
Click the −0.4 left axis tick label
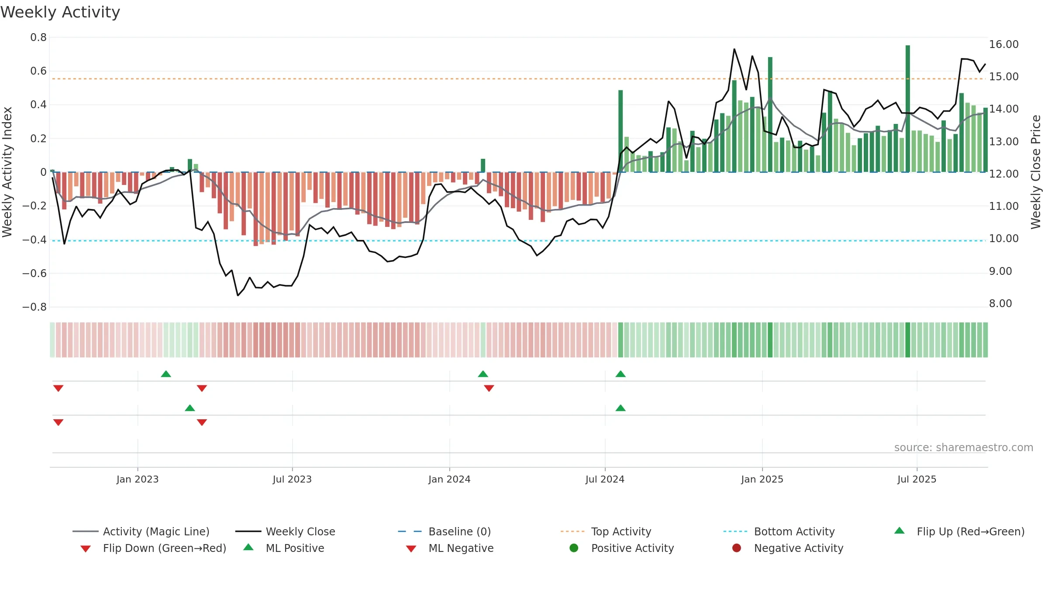(x=34, y=240)
